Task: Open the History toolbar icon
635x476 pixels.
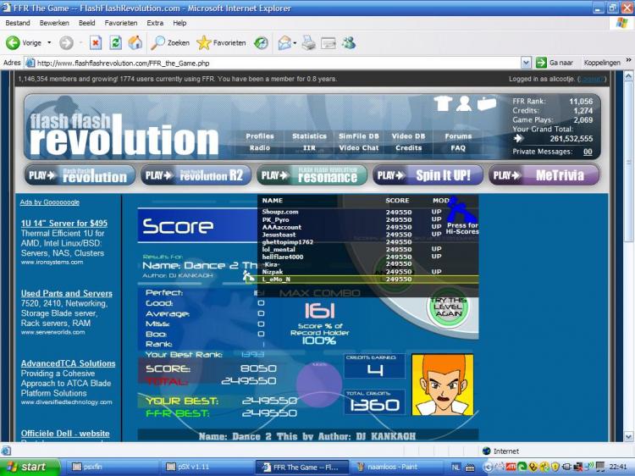Action: 262,42
